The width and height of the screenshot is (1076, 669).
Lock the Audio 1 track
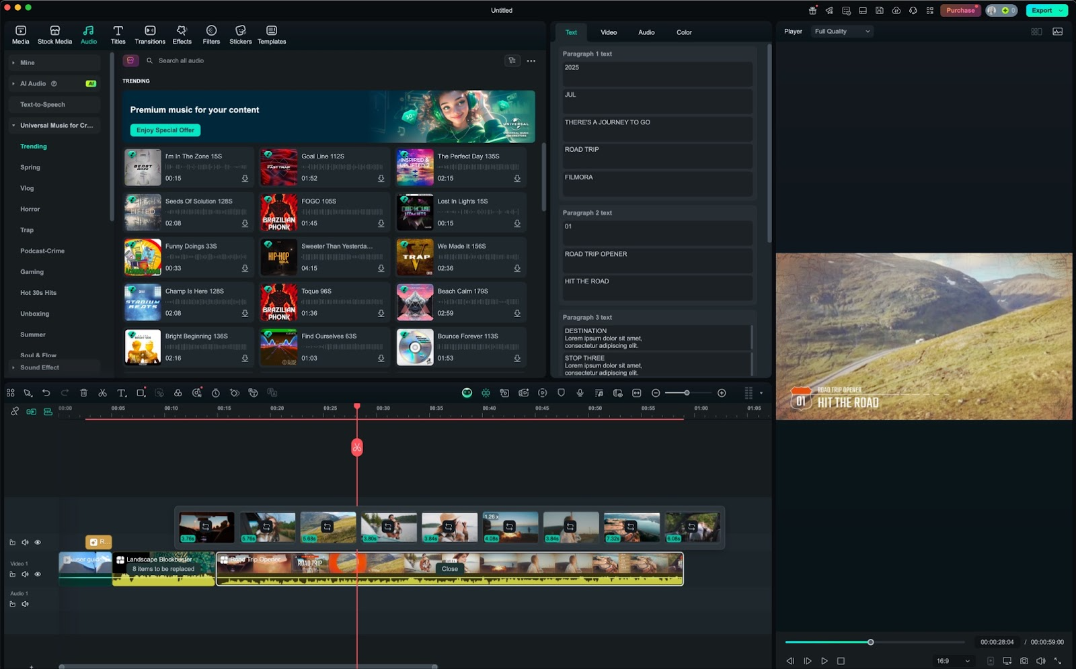(x=12, y=604)
